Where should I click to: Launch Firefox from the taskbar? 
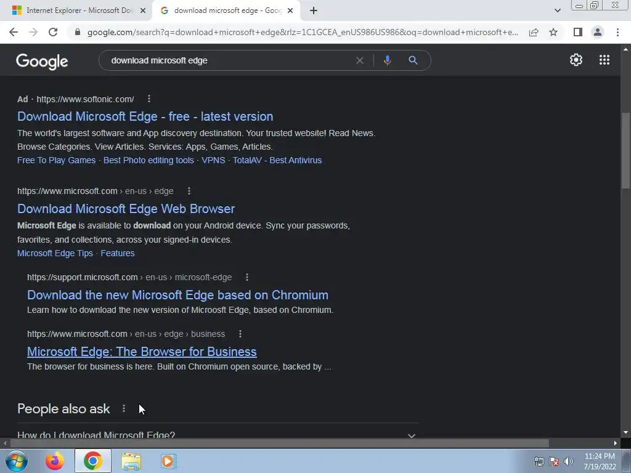point(54,461)
